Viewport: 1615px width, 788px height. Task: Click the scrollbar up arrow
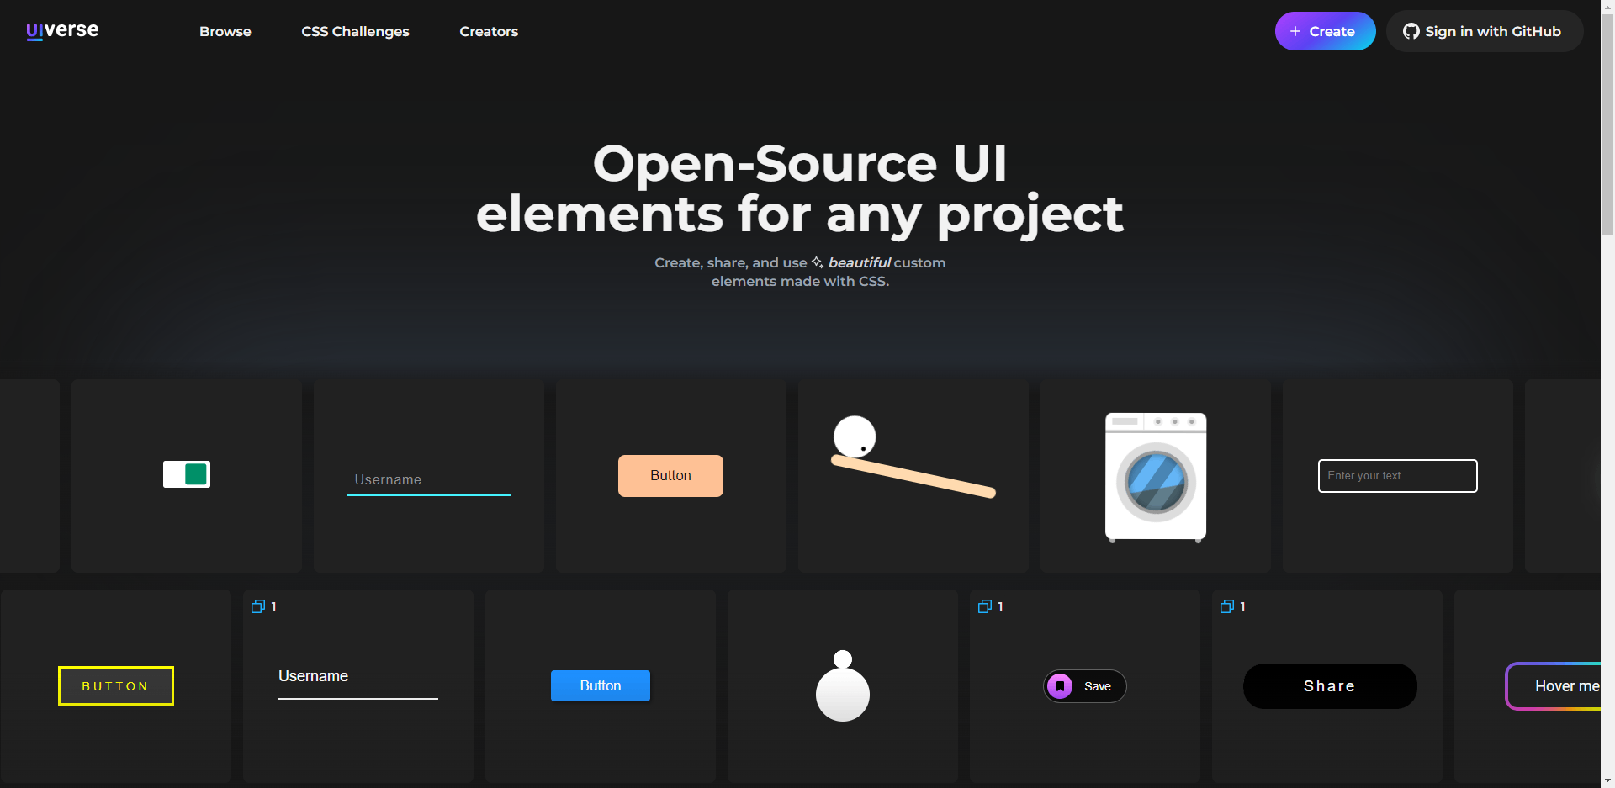[x=1607, y=7]
